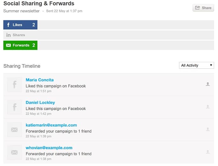The width and height of the screenshot is (218, 166).
Task: Open the All Activity filter dropdown
Action: tap(196, 65)
